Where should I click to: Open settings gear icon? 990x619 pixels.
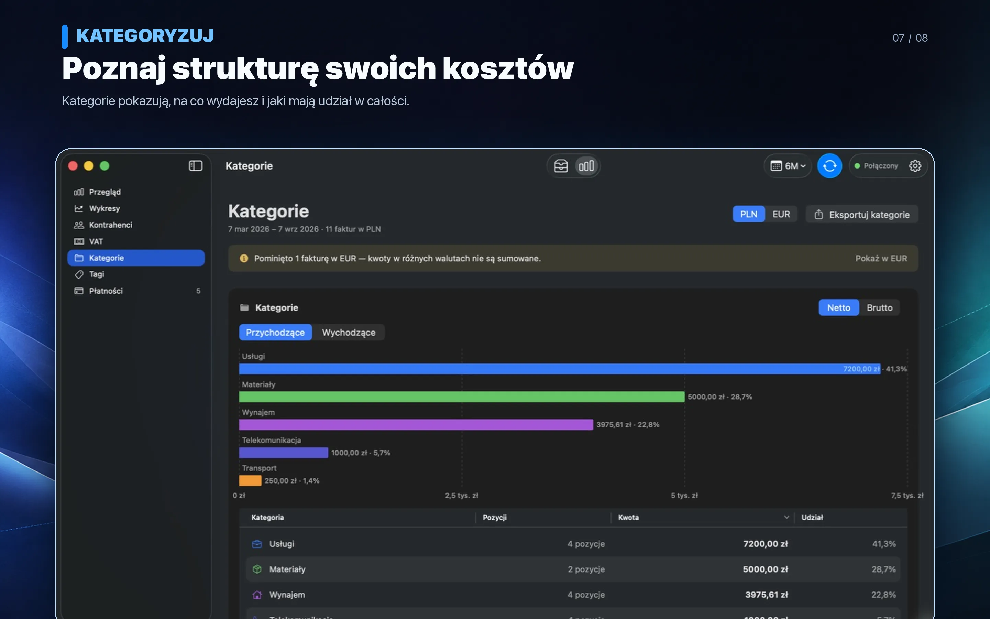pos(915,166)
